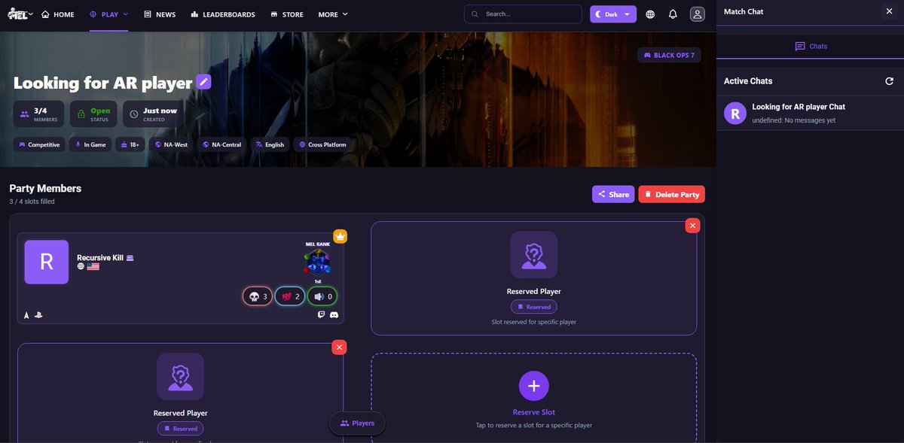This screenshot has width=904, height=443.
Task: Click the PlayStation platform icon
Action: [38, 315]
